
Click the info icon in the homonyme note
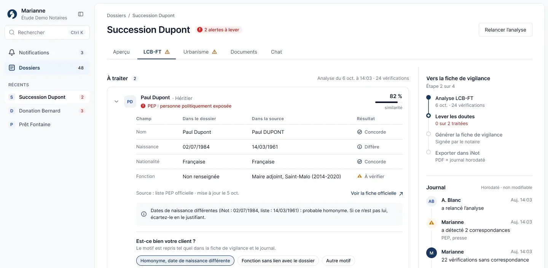(x=144, y=214)
